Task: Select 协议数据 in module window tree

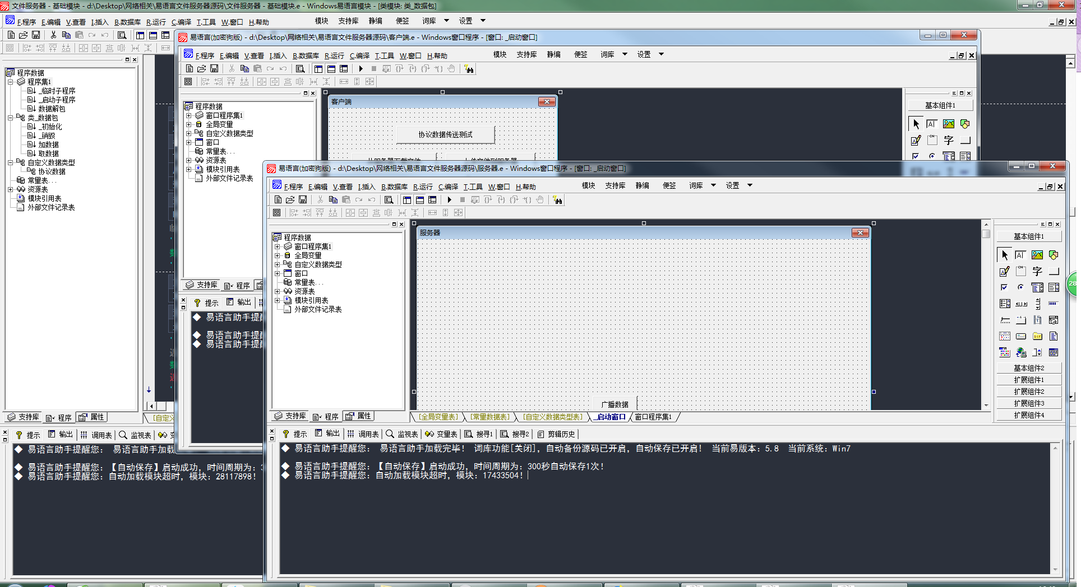Action: tap(52, 171)
